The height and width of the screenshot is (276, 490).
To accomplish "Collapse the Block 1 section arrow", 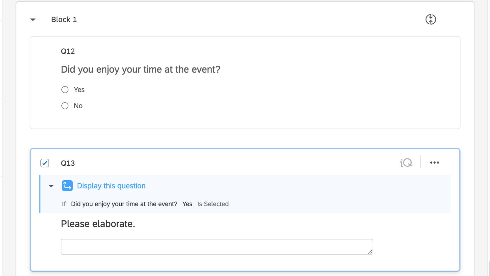I will click(33, 20).
